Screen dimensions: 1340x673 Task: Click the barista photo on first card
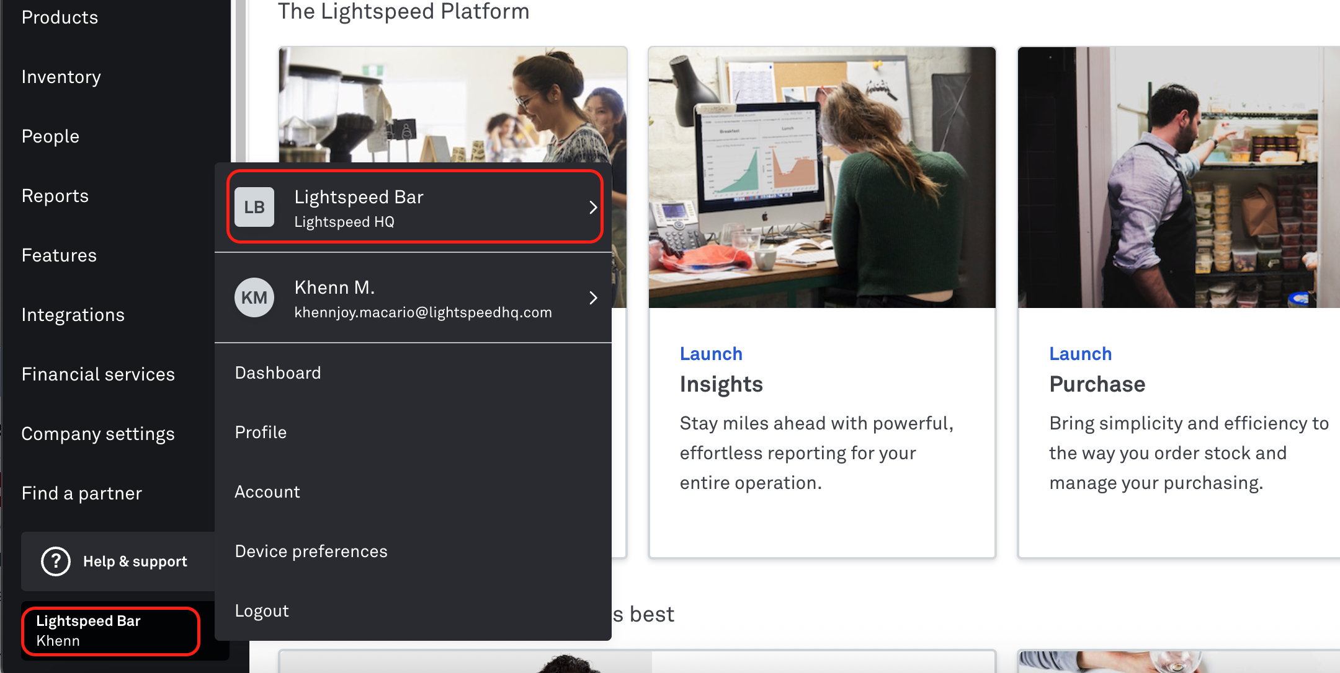[x=453, y=104]
